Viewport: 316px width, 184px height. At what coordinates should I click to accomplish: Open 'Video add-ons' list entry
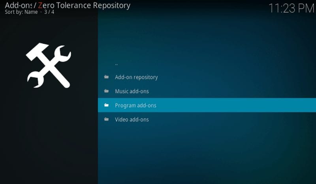pos(207,119)
